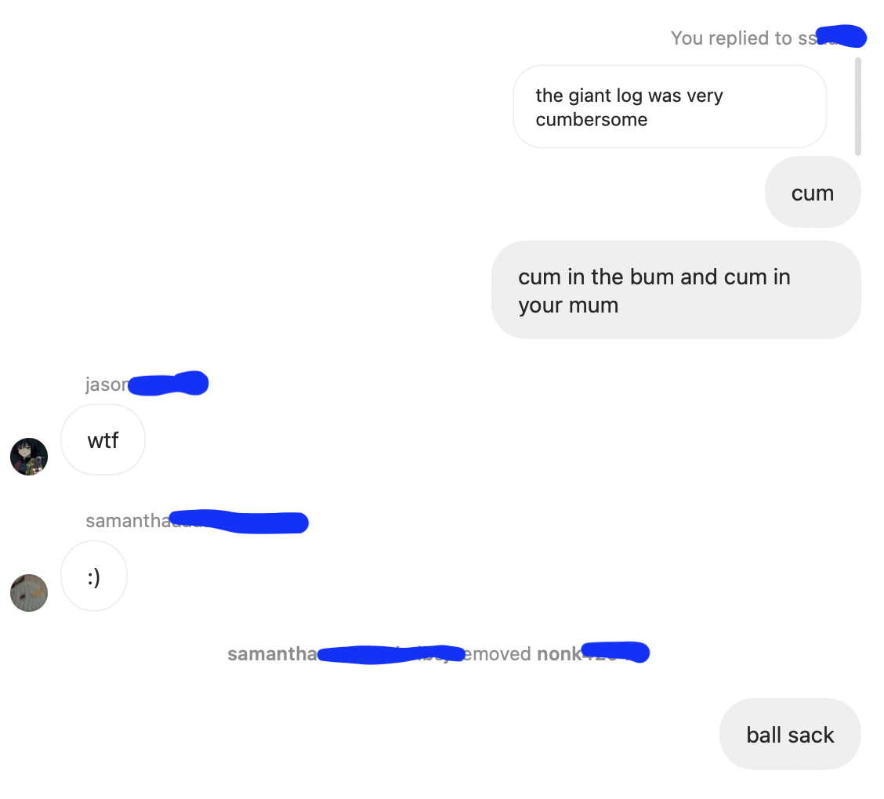Screen dimensions: 884x799
Task: Open samantha's round profile avatar
Action: click(29, 593)
